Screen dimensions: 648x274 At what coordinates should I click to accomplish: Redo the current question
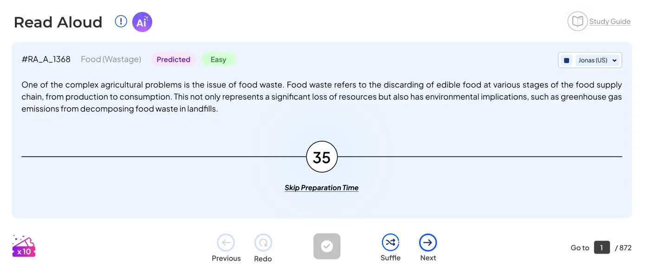point(263,242)
